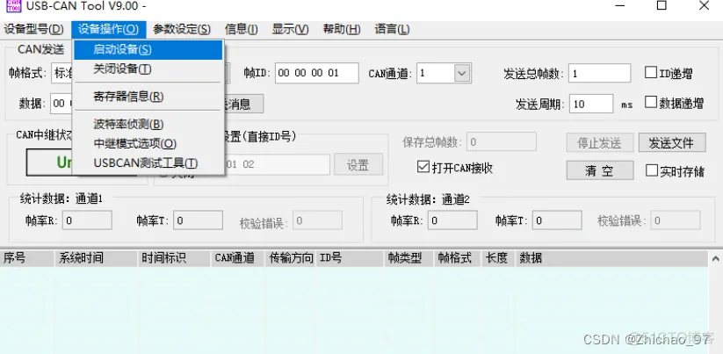
Task: Click the 保存总帧数 field
Action: point(502,142)
